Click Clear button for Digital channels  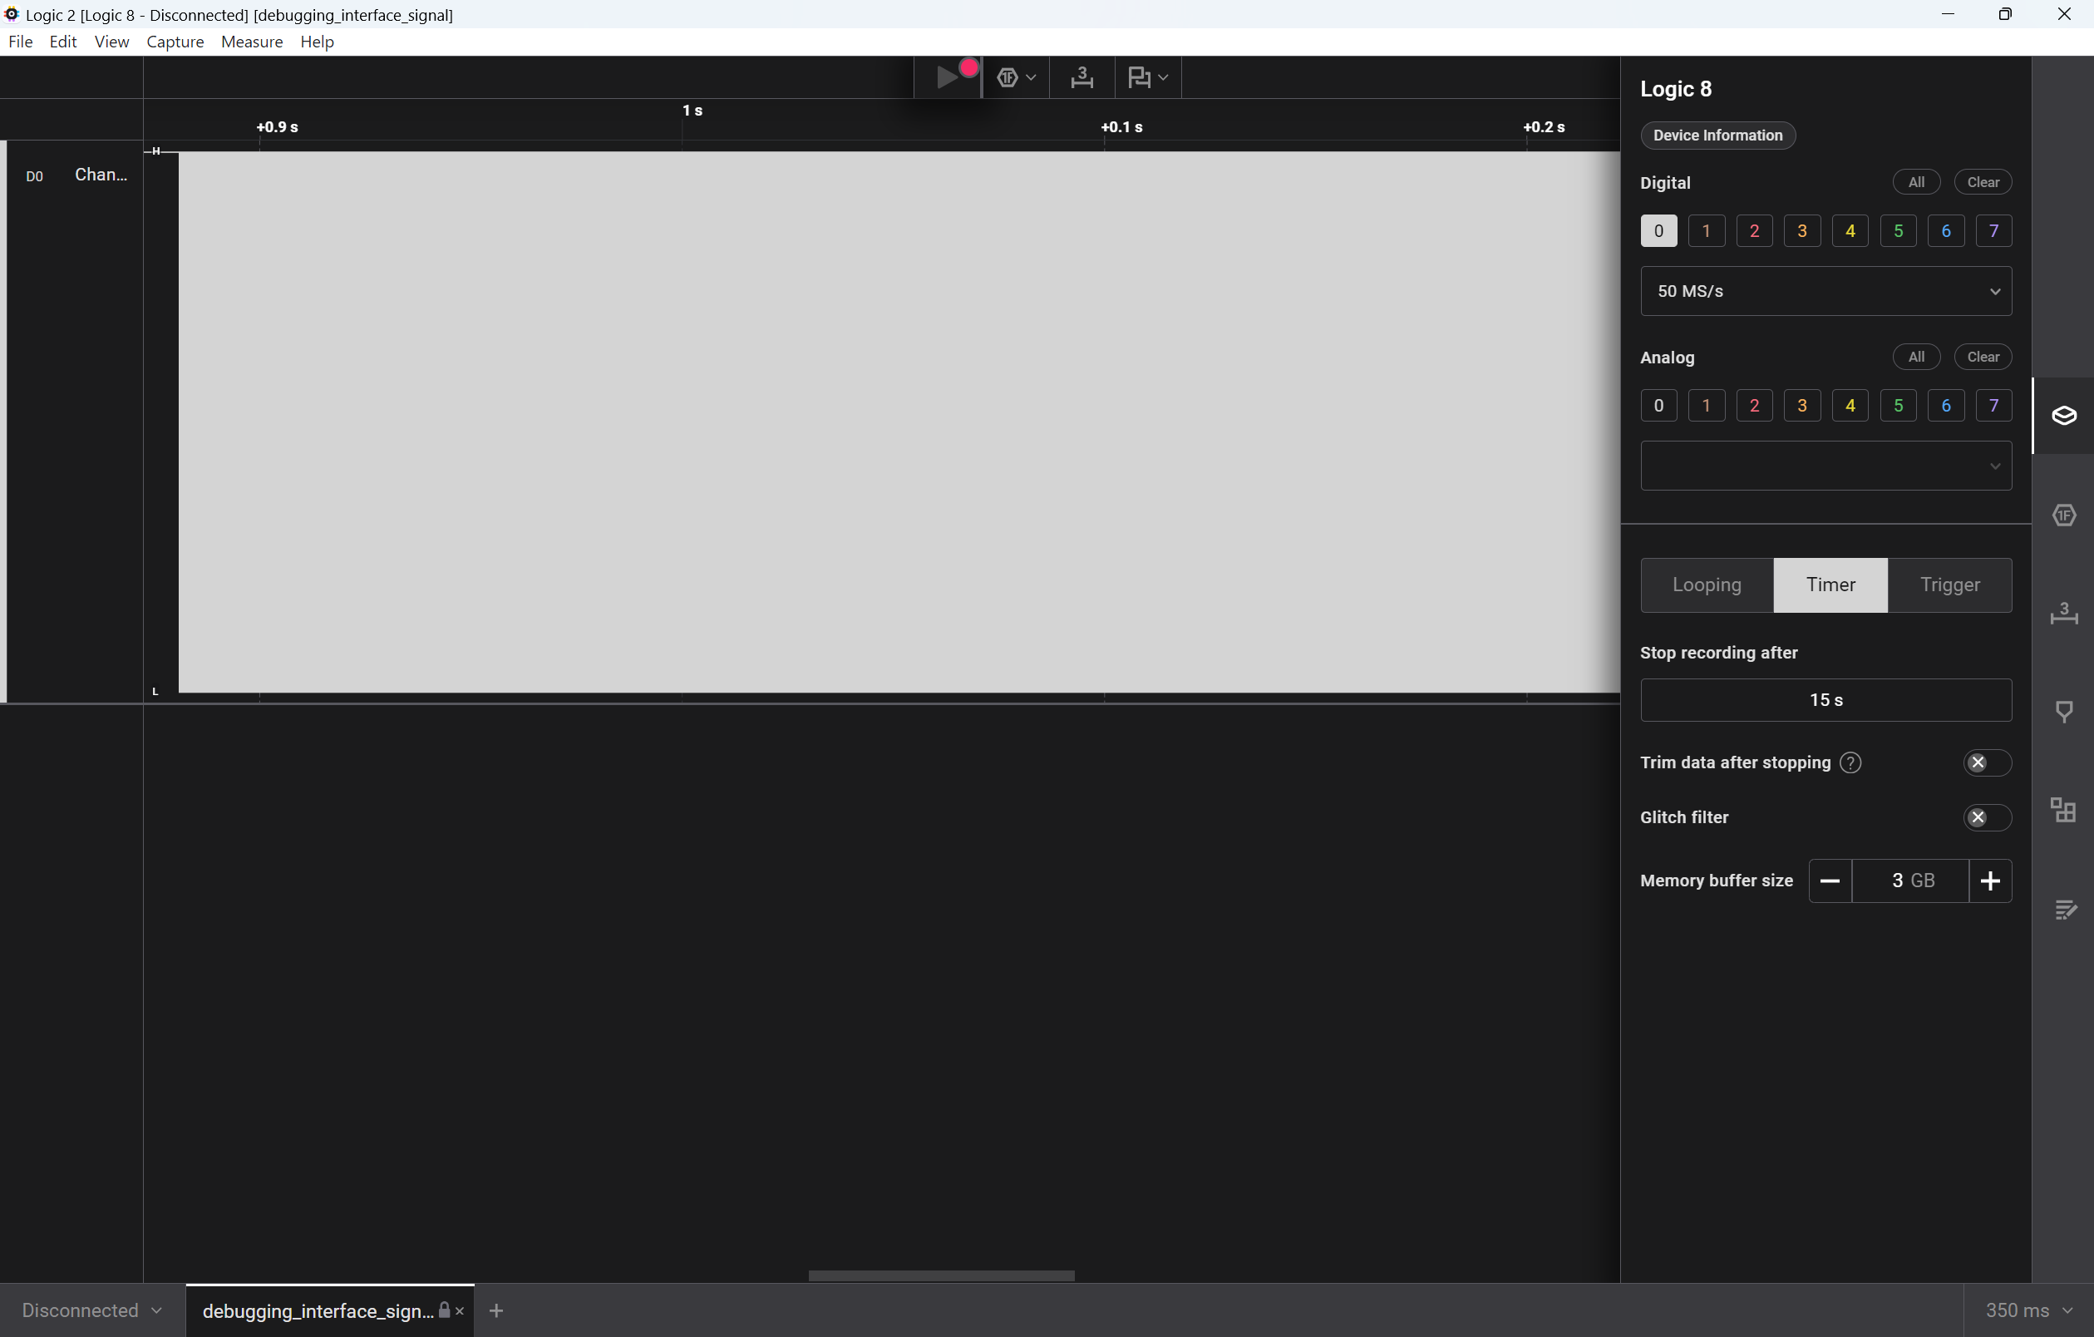click(x=1982, y=183)
